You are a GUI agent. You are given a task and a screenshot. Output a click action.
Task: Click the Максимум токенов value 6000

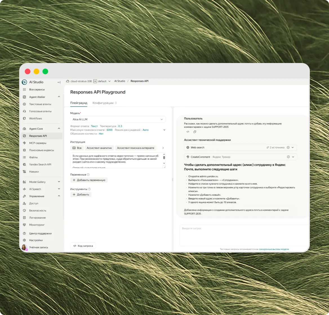(x=110, y=130)
